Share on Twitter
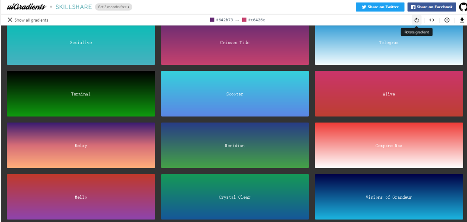Screen dimensions: 467x222 (x=380, y=7)
